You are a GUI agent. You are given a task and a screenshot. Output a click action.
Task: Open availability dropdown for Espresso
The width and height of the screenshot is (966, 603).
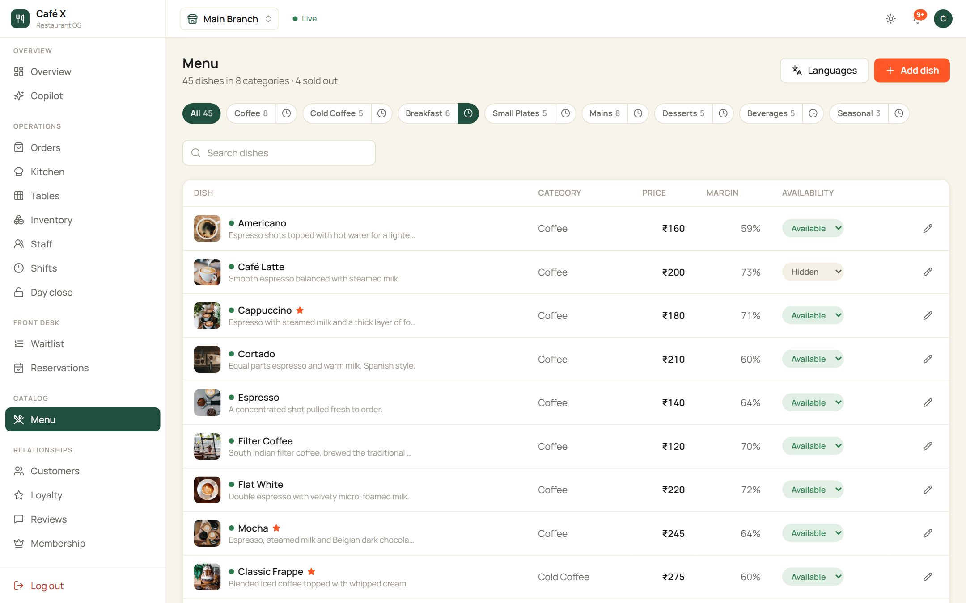[x=813, y=402]
